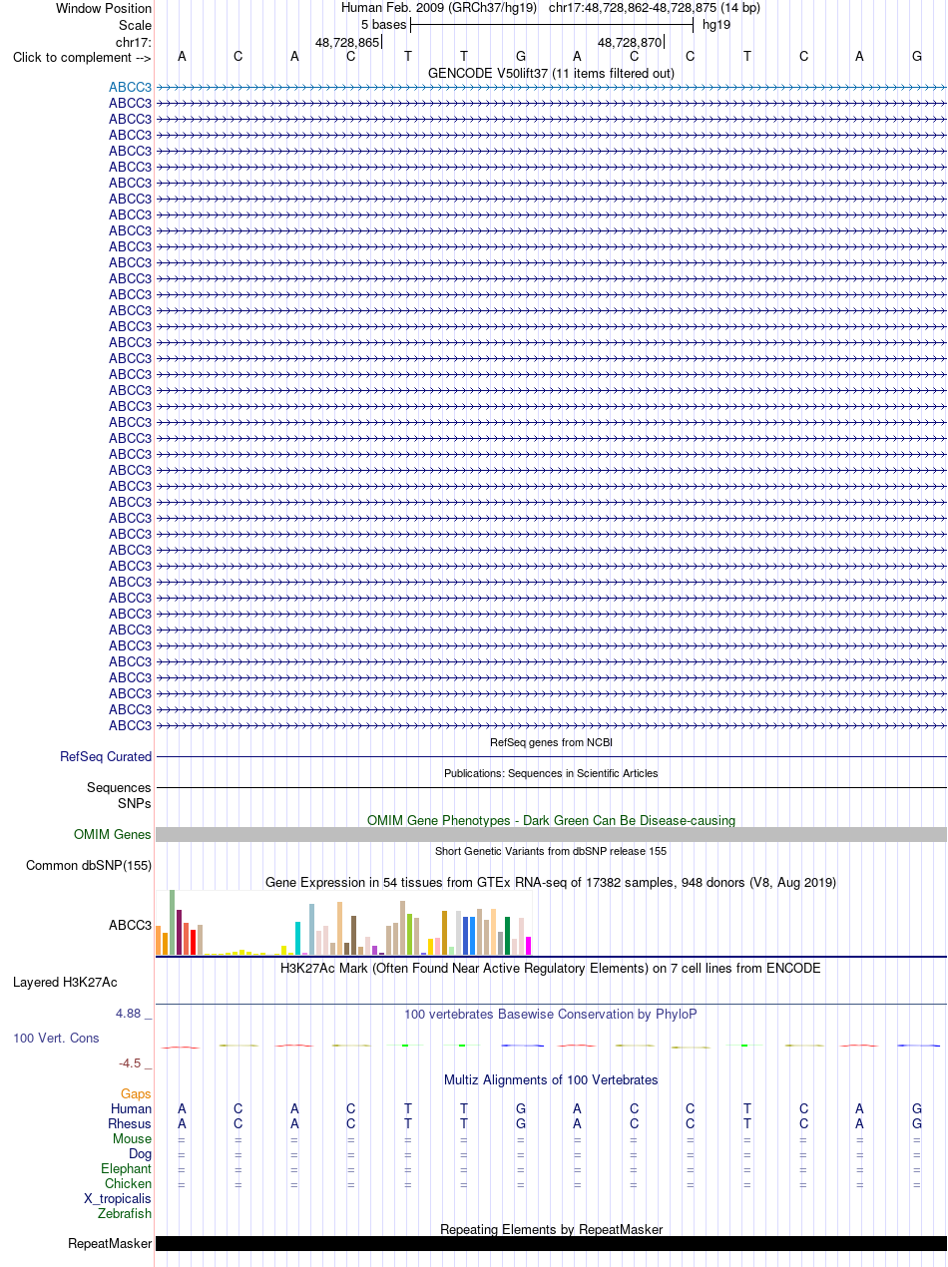Screen dimensions: 948x1267
Task: Click the chr17:48,728,862-48,728,875 (14 bp) position text
Action: coord(655,7)
